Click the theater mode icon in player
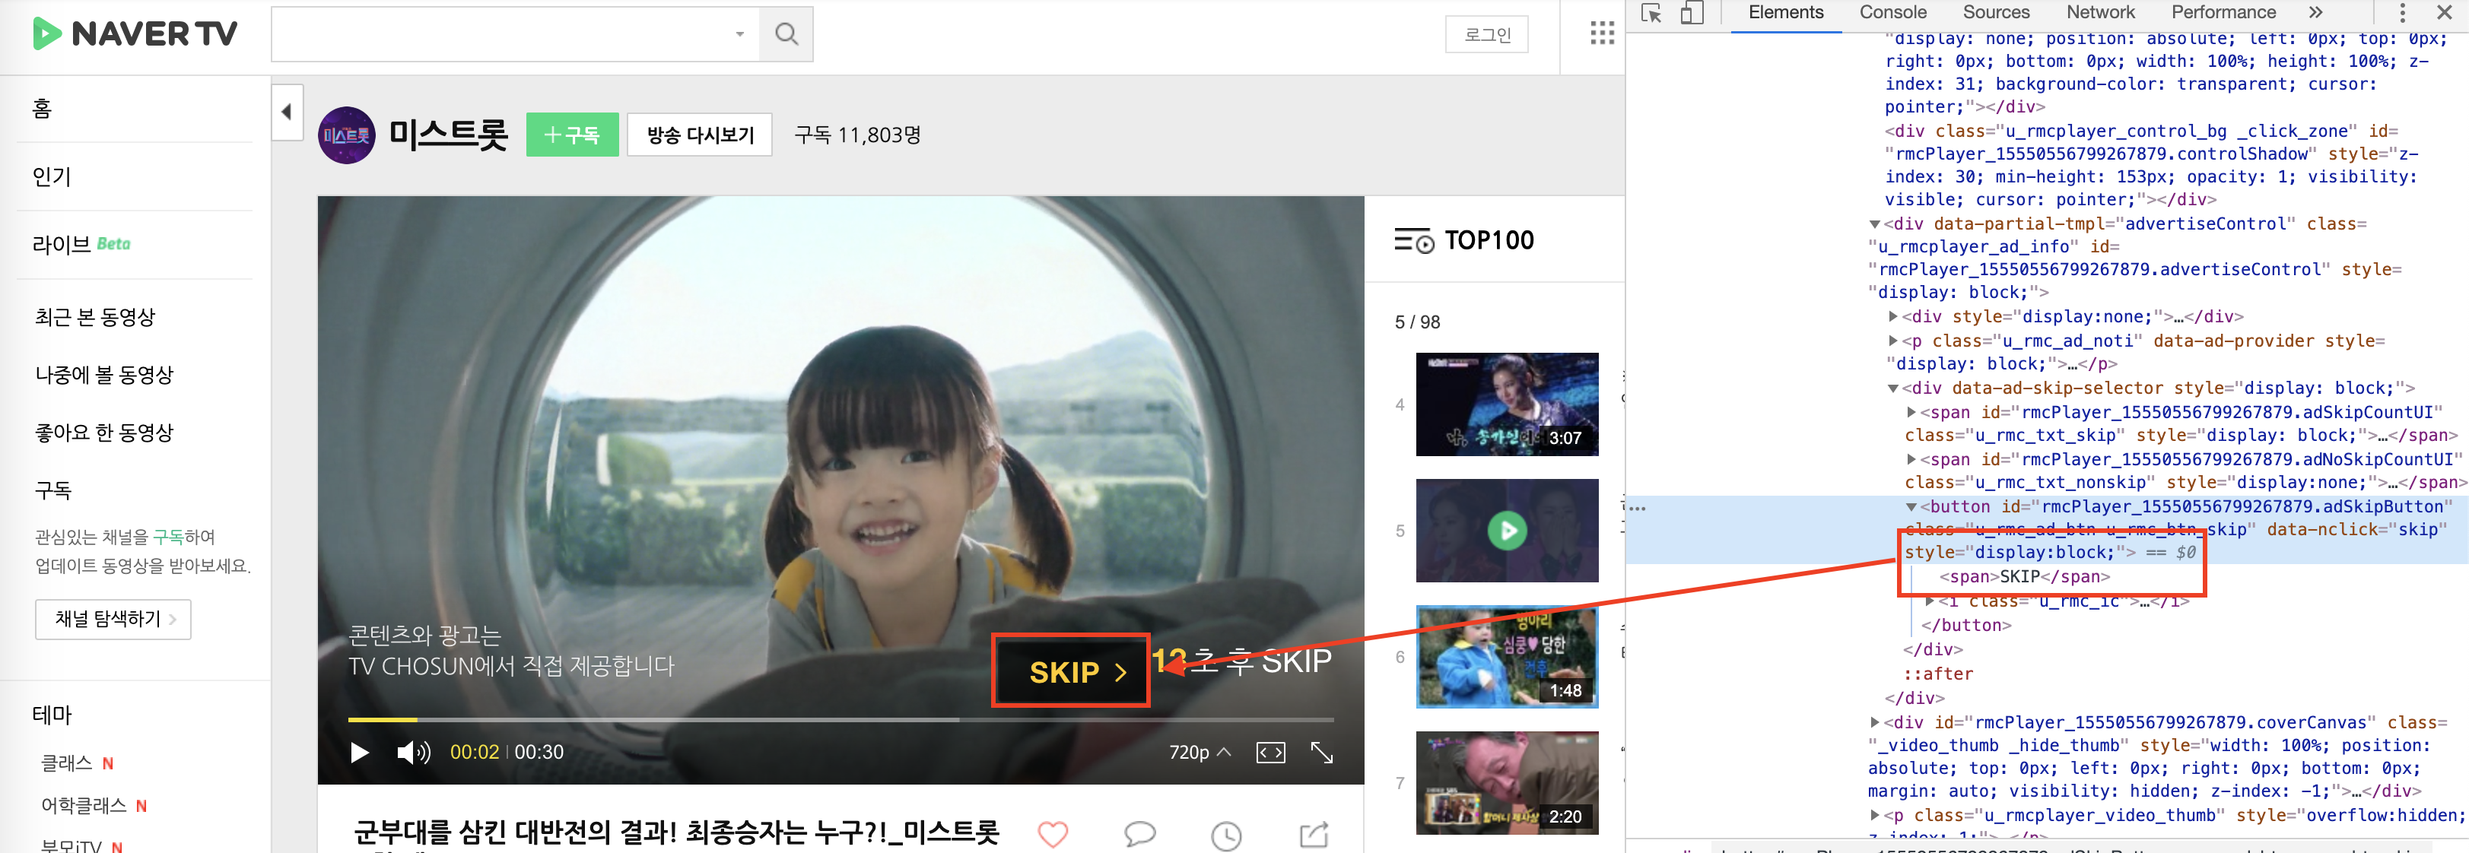 (x=1270, y=753)
